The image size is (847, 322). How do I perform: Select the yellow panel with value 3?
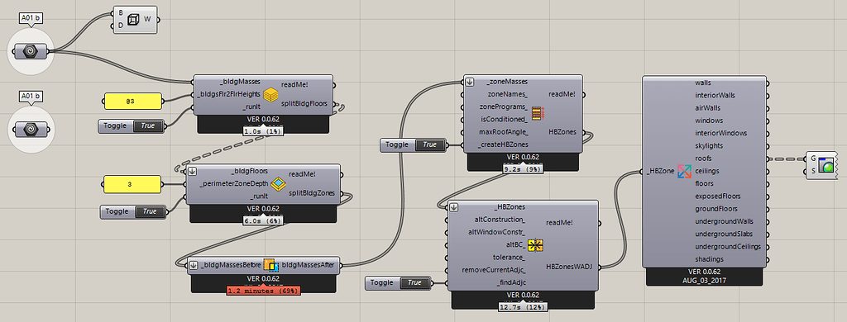point(132,184)
